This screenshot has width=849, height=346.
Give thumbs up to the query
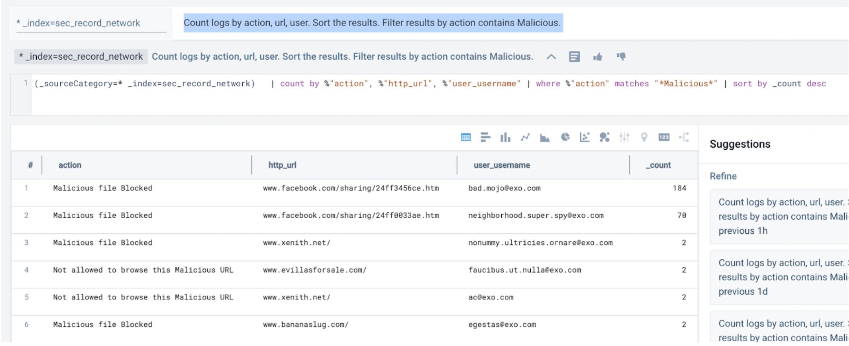click(598, 57)
